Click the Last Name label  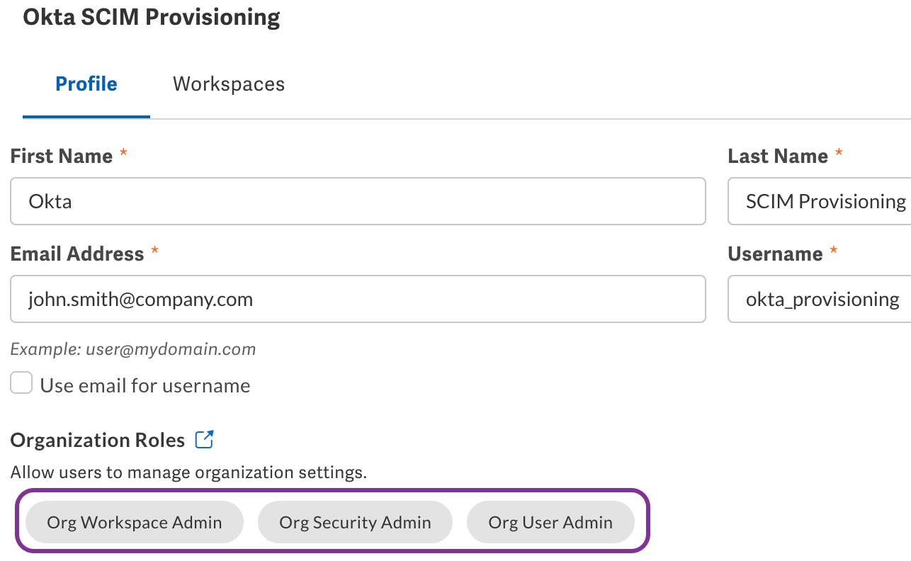pos(778,156)
